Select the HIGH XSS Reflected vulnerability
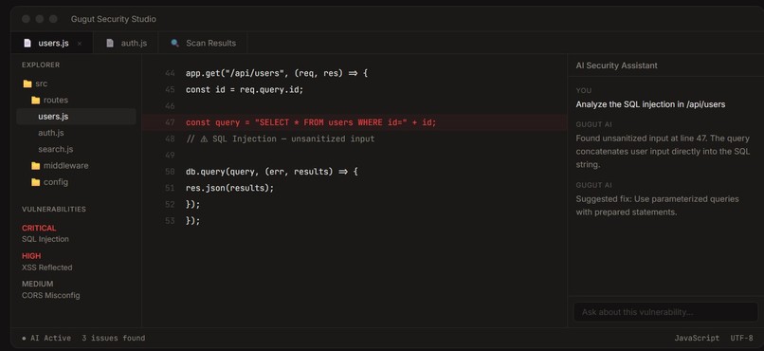764x351 pixels. click(46, 262)
